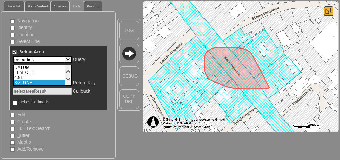The height and width of the screenshot is (160, 340).
Task: Switch to the Base Info tab
Action: pos(14,6)
